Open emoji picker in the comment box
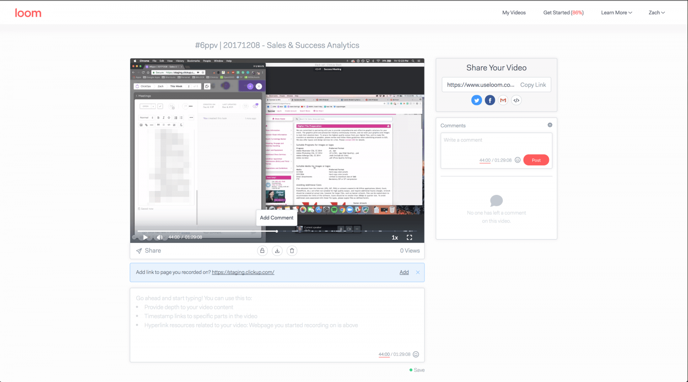The height and width of the screenshot is (382, 688). 517,160
